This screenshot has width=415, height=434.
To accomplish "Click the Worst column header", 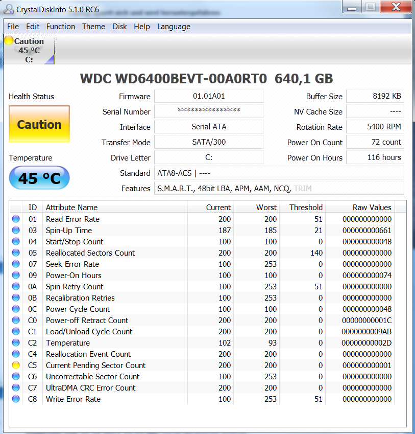I will tap(257, 208).
